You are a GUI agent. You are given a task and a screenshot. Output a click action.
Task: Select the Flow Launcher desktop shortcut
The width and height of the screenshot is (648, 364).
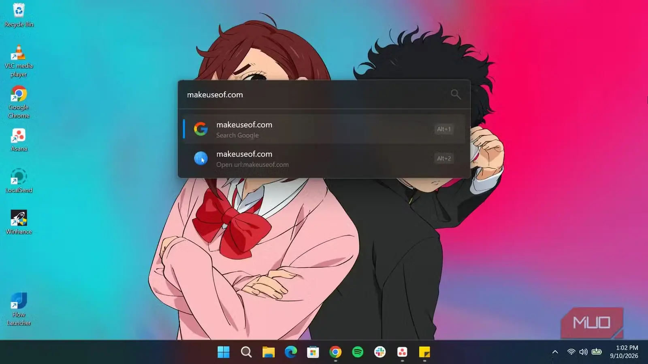pos(19,309)
